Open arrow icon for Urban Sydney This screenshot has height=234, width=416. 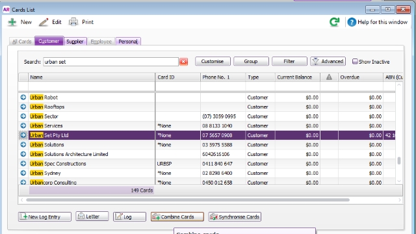(23, 173)
